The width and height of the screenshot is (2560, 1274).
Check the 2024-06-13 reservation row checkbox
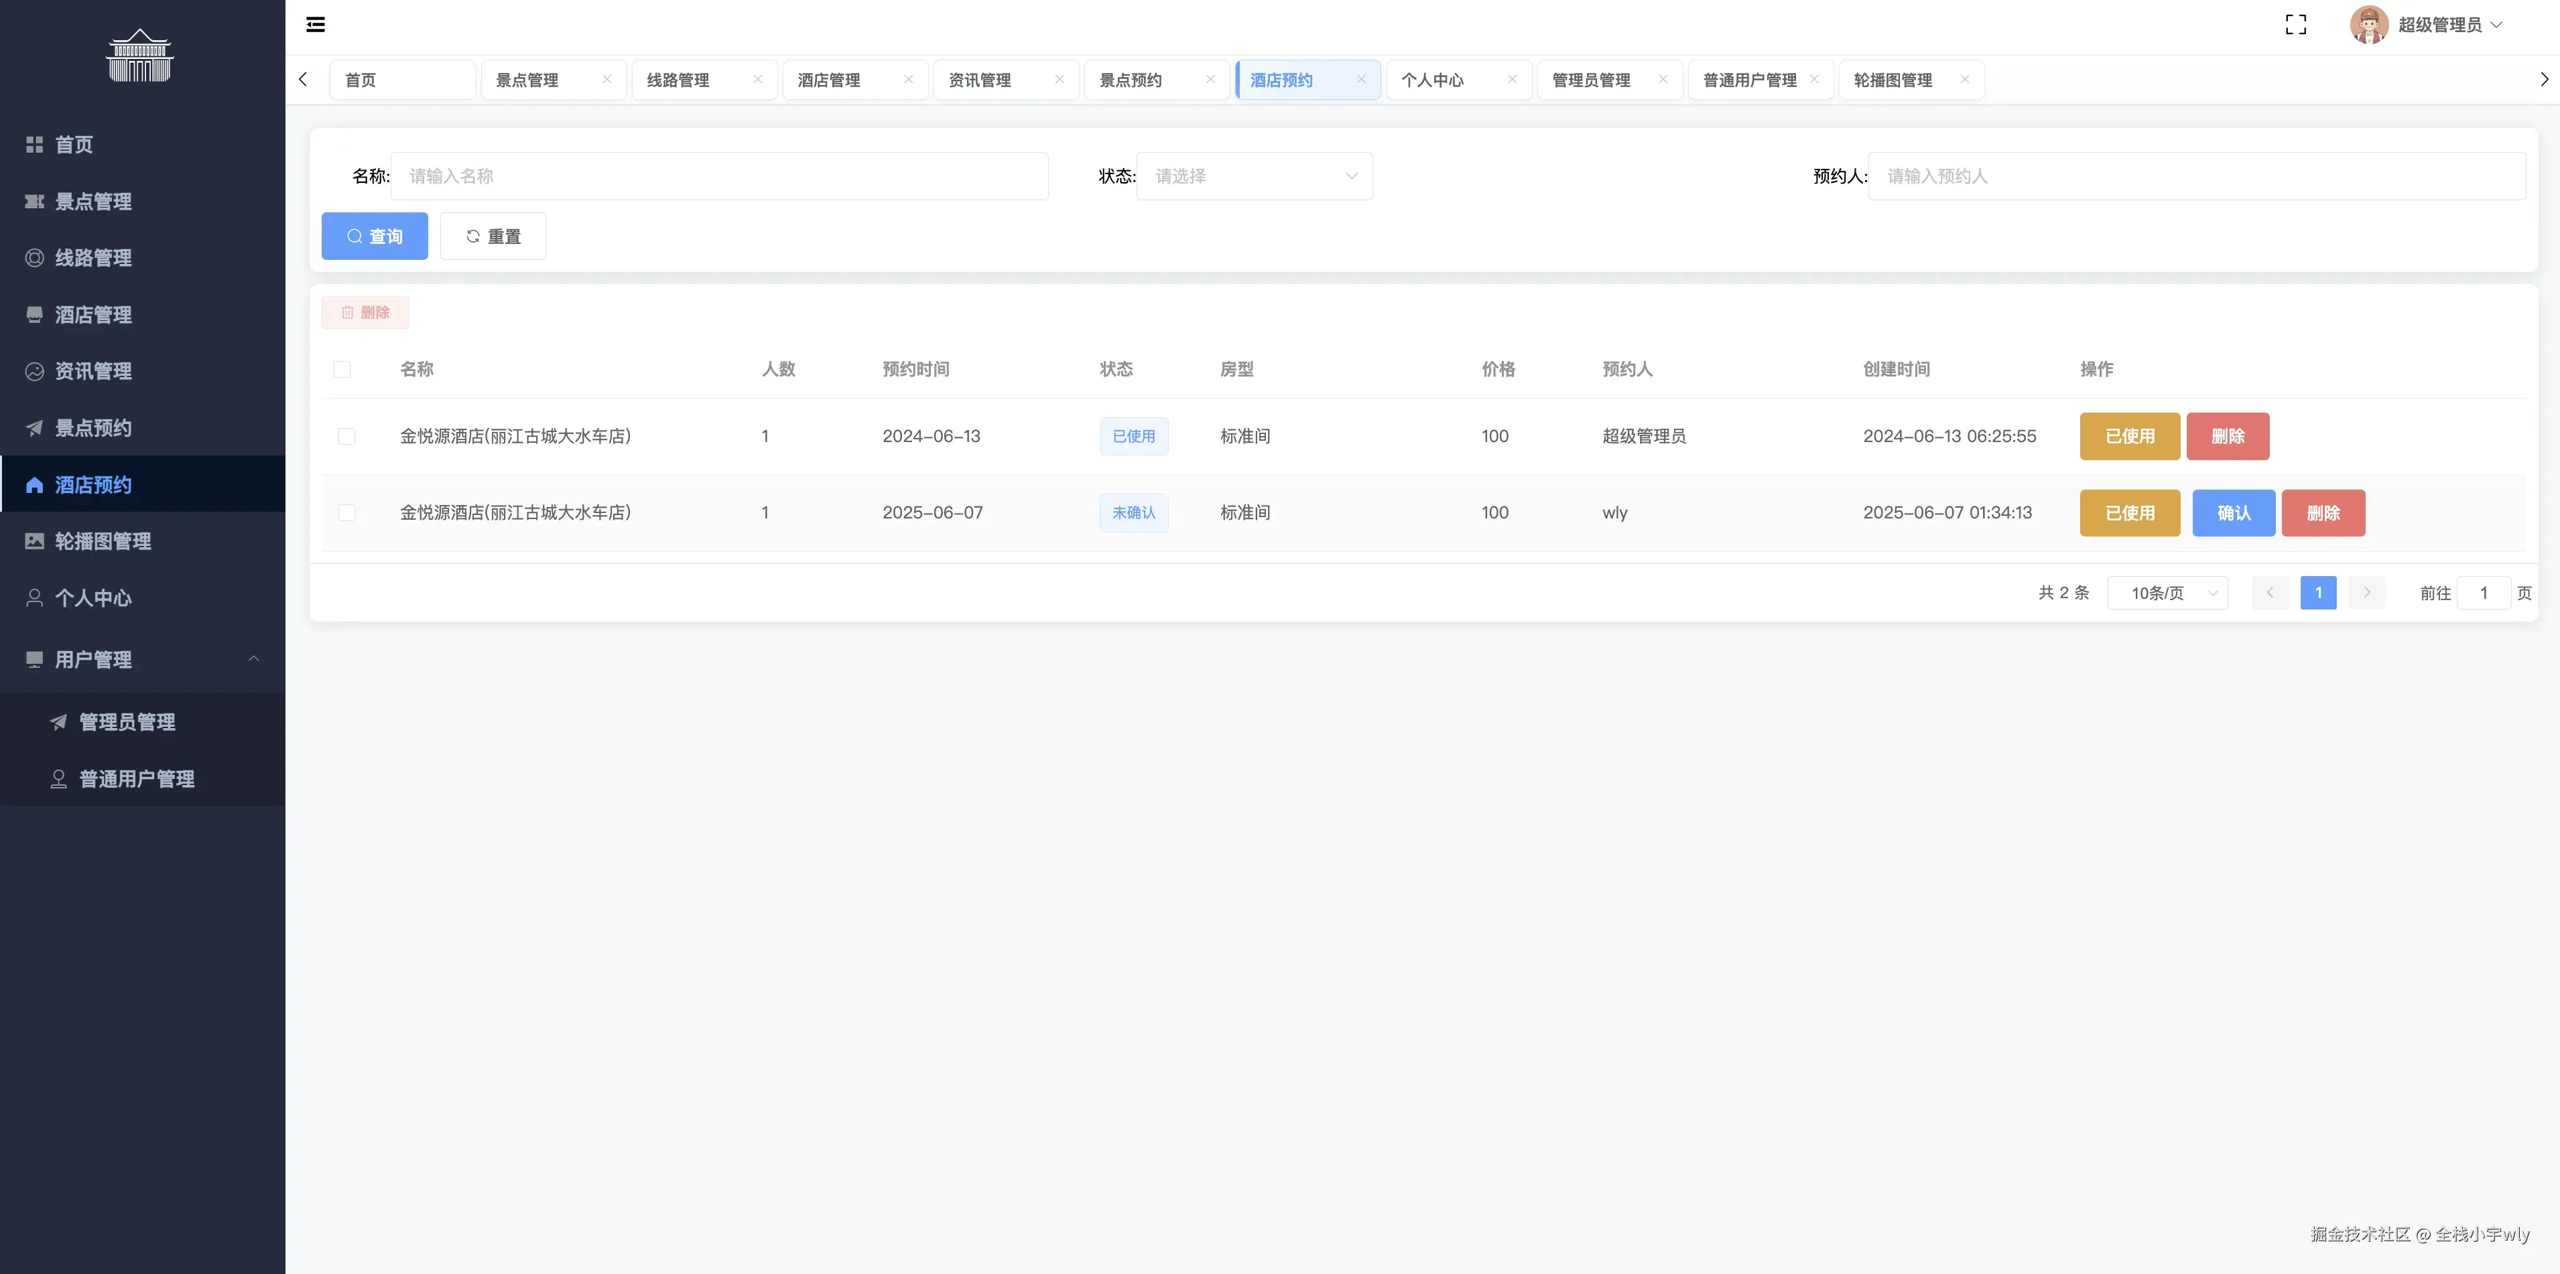point(347,436)
